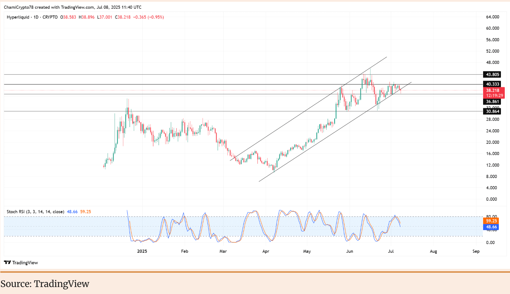The width and height of the screenshot is (510, 294).
Task: Click the red 38.218 current price tag
Action: coord(493,90)
